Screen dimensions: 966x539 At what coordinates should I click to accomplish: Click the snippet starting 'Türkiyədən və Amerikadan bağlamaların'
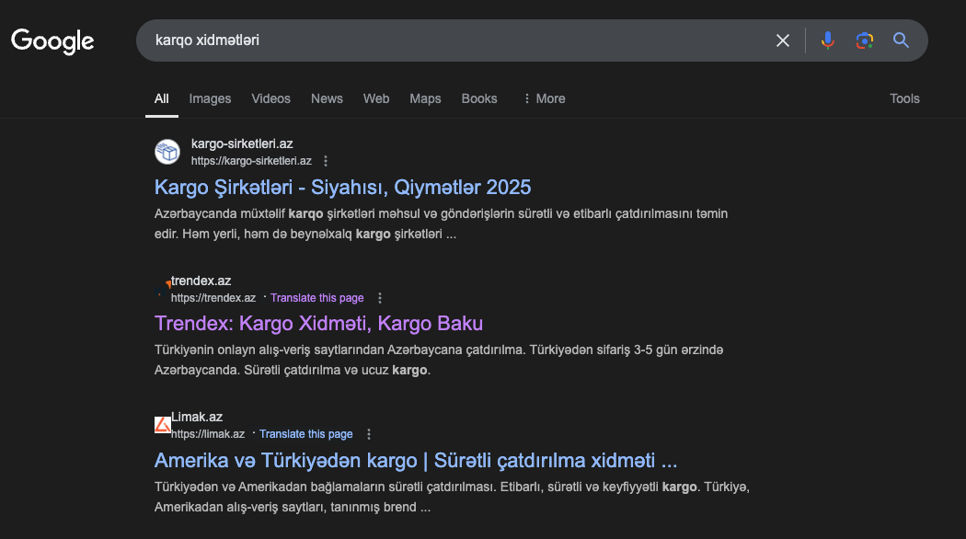(x=453, y=497)
